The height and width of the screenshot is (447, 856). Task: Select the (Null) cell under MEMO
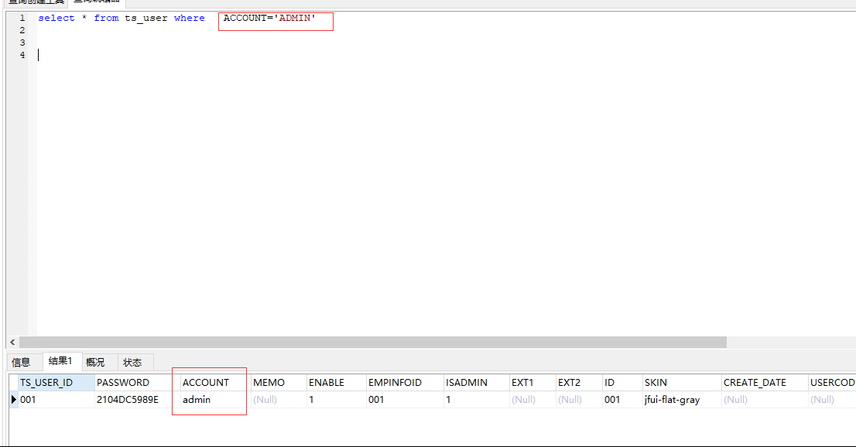[x=279, y=400]
